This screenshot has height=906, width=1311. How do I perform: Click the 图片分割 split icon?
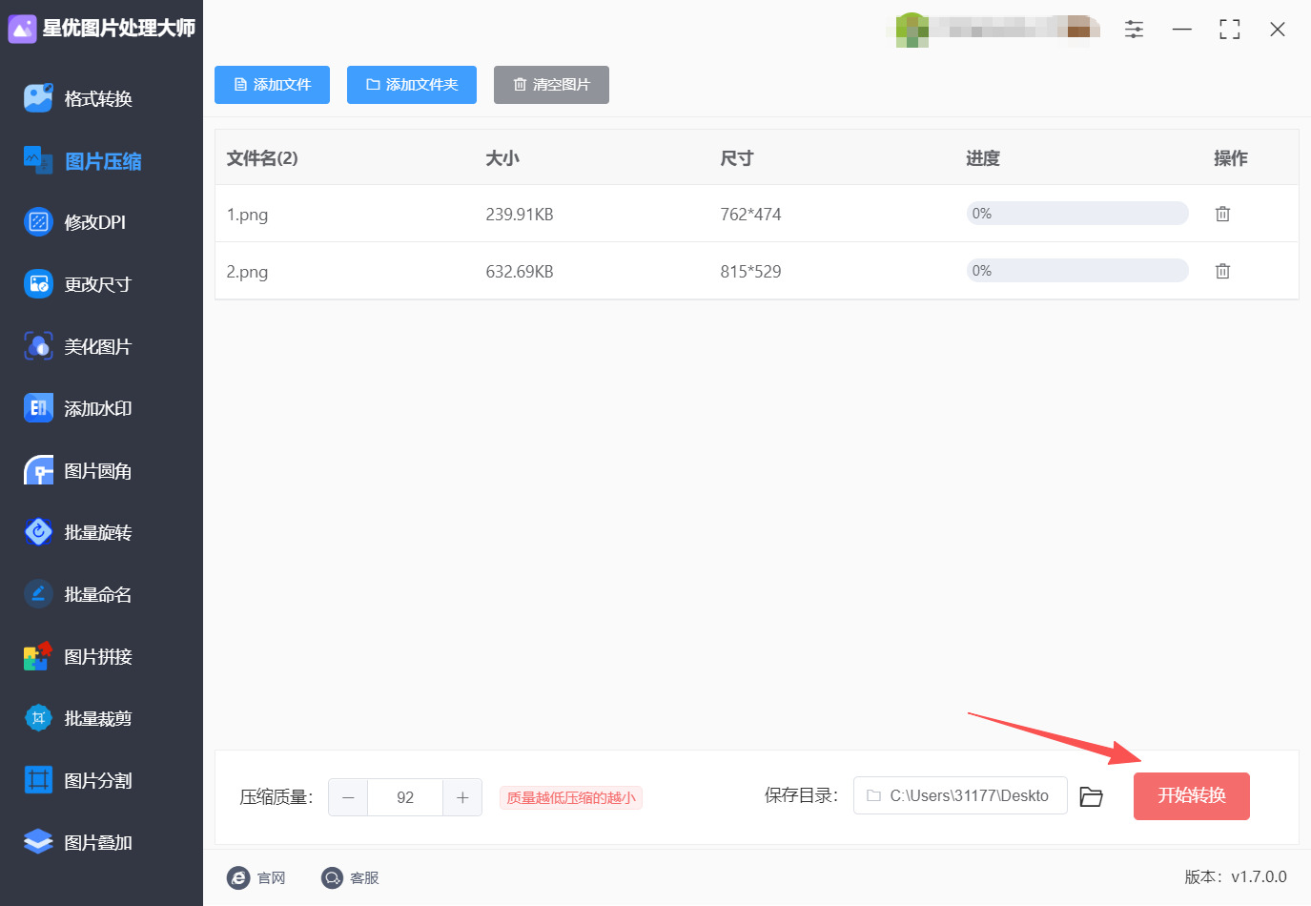click(x=38, y=780)
